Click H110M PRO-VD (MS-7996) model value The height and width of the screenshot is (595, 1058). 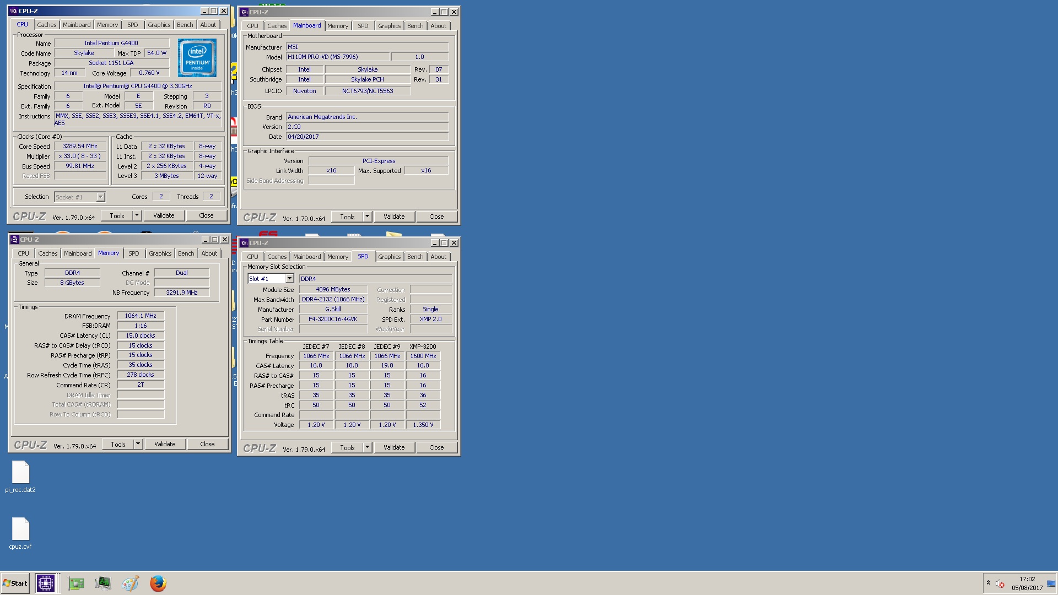pos(337,57)
